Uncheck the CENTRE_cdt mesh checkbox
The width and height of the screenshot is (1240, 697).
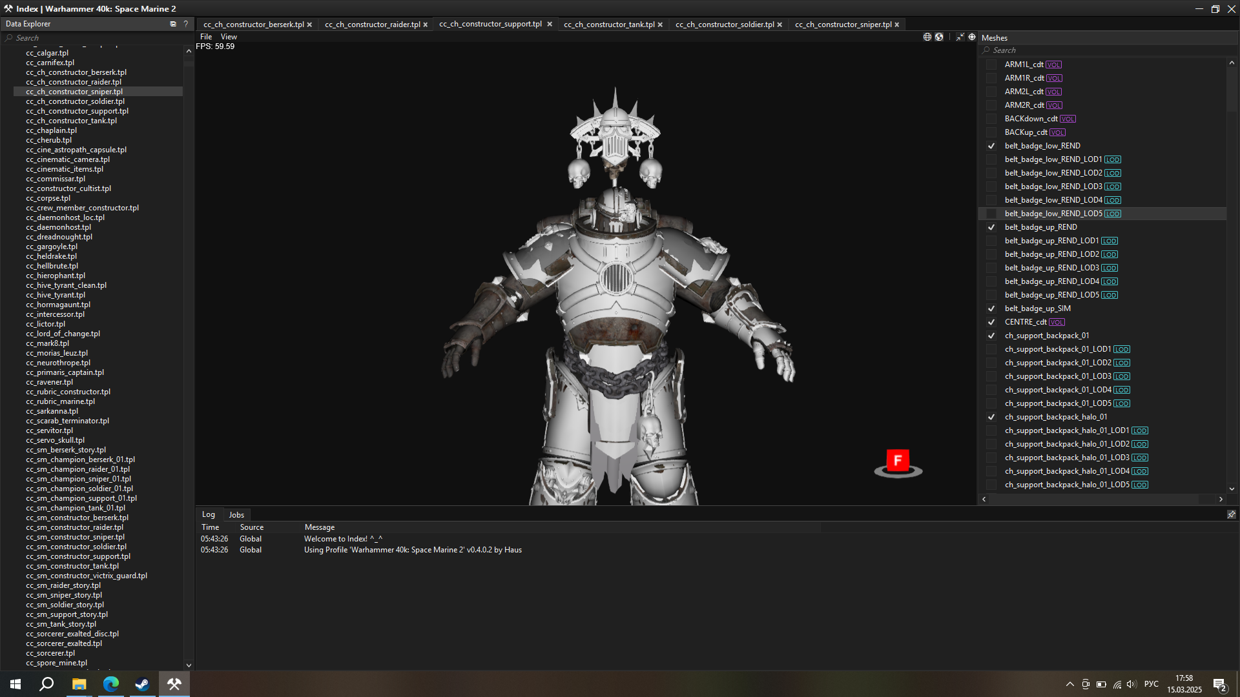coord(991,322)
